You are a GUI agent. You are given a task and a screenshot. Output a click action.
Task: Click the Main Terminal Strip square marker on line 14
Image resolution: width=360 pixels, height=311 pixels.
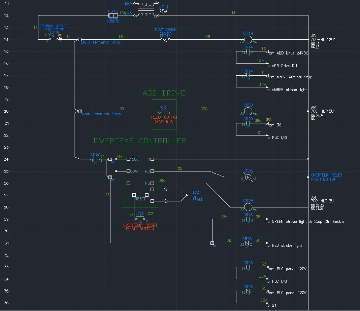click(x=80, y=40)
